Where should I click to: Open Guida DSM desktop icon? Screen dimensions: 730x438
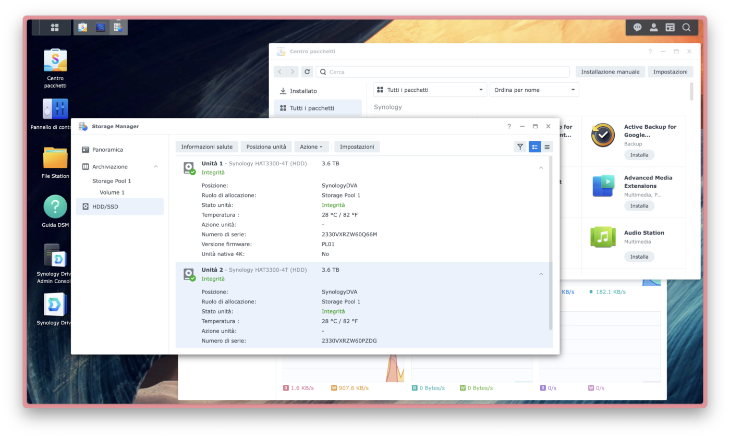tap(55, 211)
